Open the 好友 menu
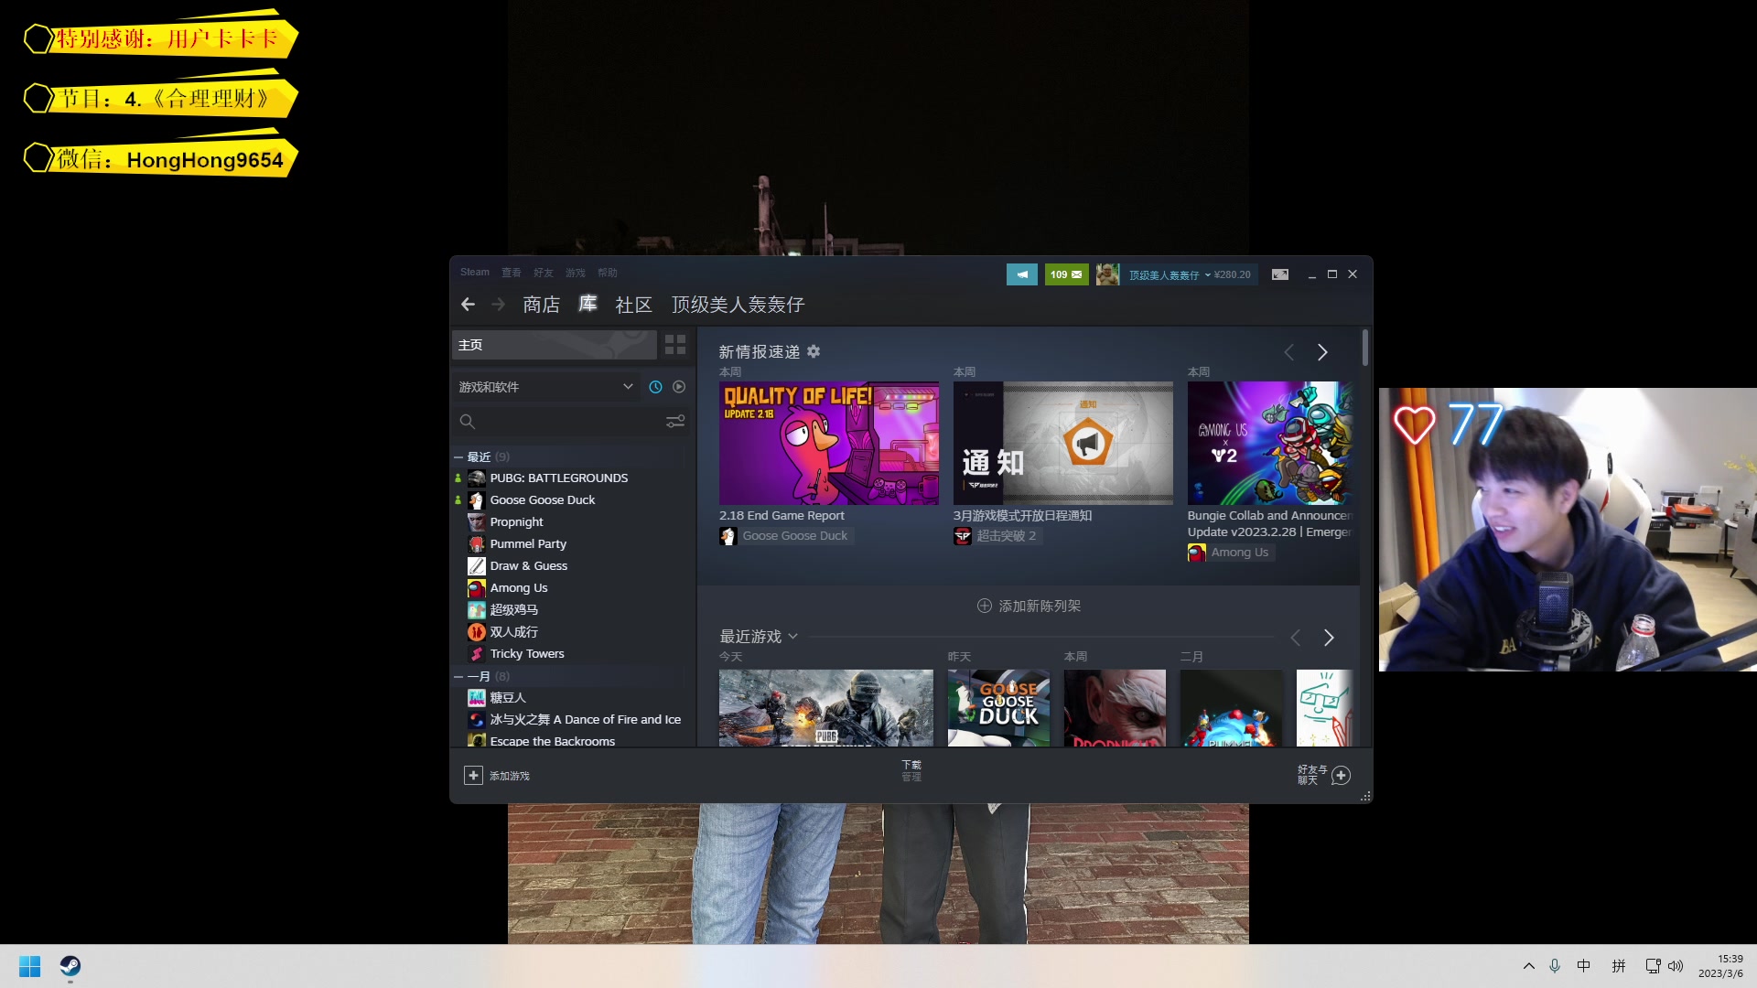1757x988 pixels. point(544,273)
